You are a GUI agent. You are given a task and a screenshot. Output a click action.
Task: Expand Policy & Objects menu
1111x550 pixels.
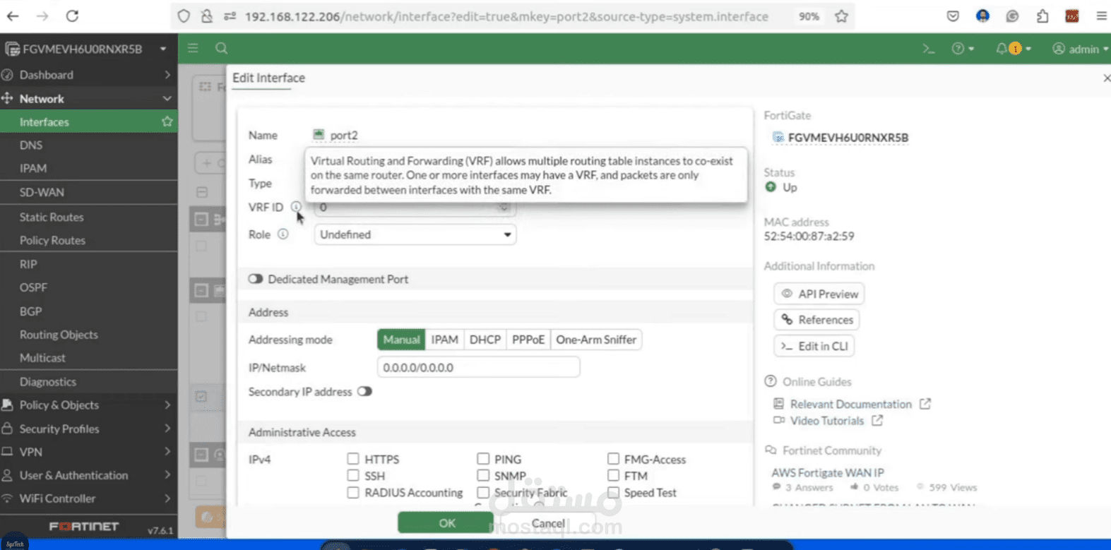tap(88, 405)
